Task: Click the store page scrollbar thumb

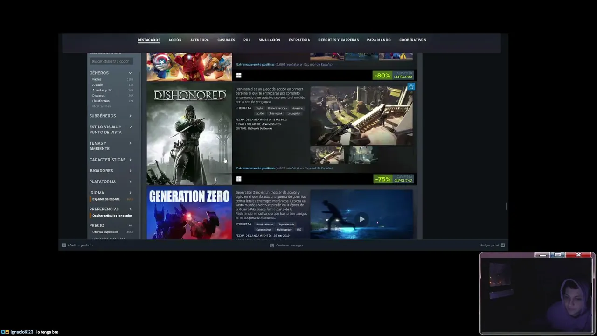Action: (x=506, y=206)
